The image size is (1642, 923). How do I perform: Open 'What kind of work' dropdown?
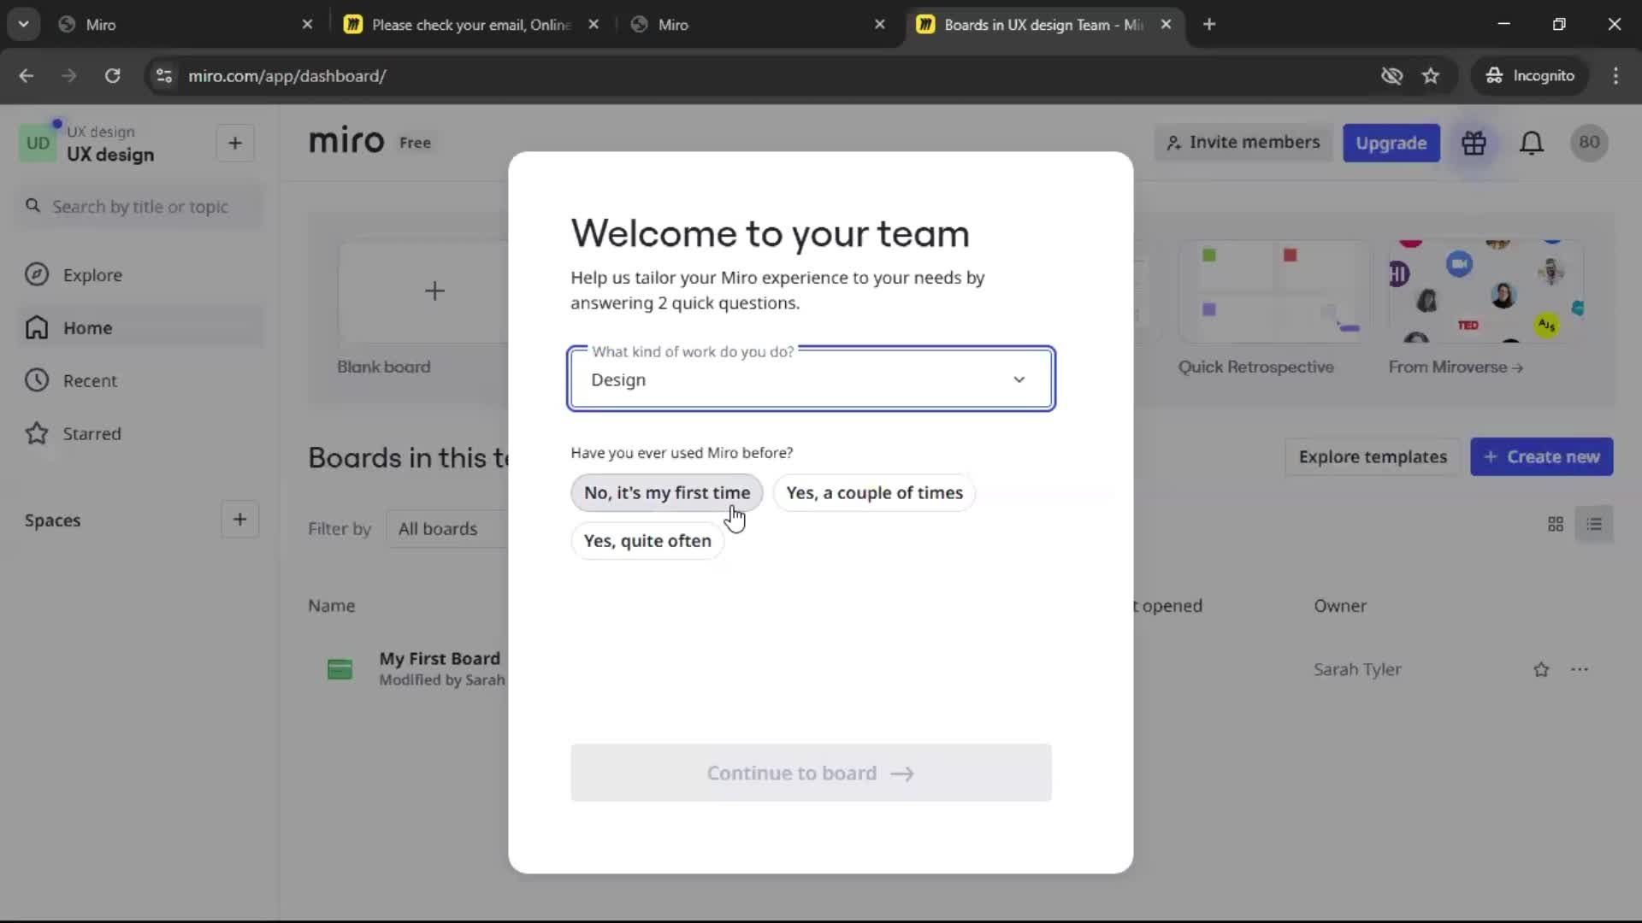pyautogui.click(x=811, y=379)
